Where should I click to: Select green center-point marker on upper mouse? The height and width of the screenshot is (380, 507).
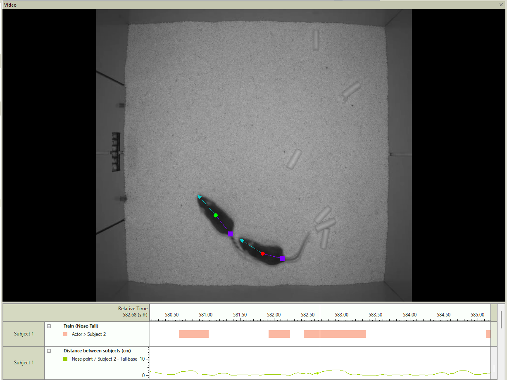pos(216,215)
